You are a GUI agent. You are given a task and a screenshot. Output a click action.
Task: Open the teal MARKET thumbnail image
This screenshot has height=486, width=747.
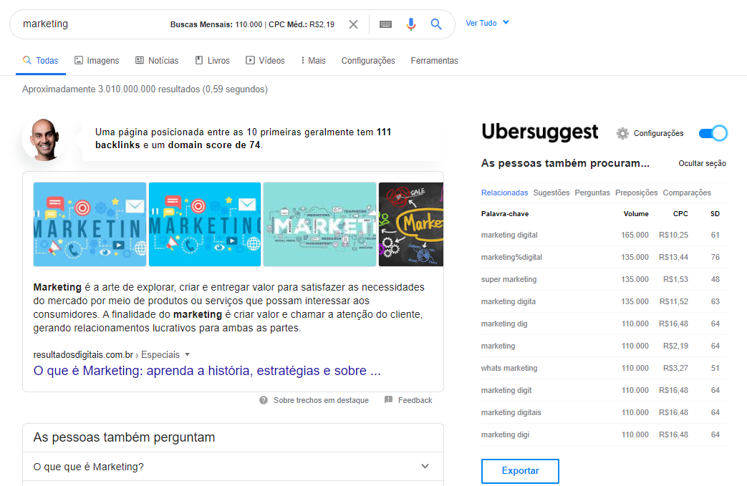pos(319,224)
